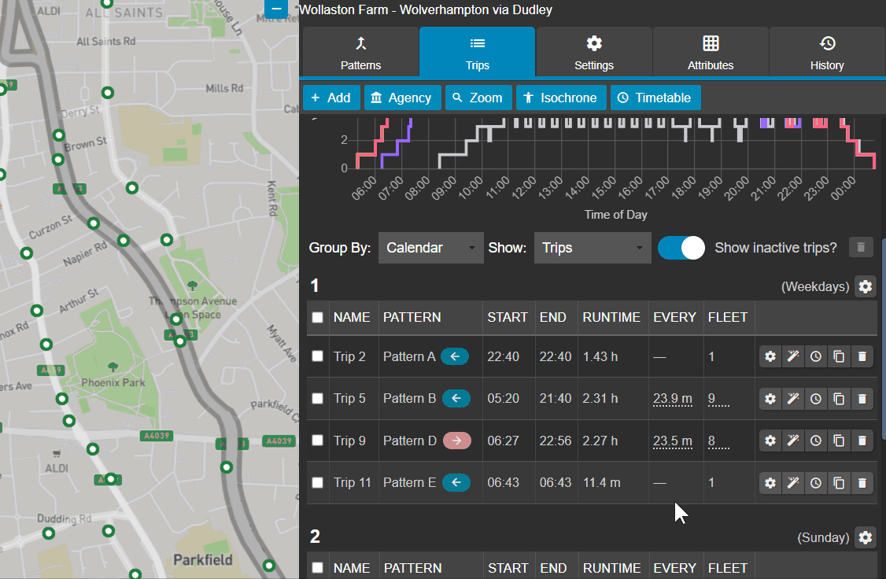Open the clock timetable icon for Trip 9
This screenshot has height=579, width=886.
(x=816, y=441)
